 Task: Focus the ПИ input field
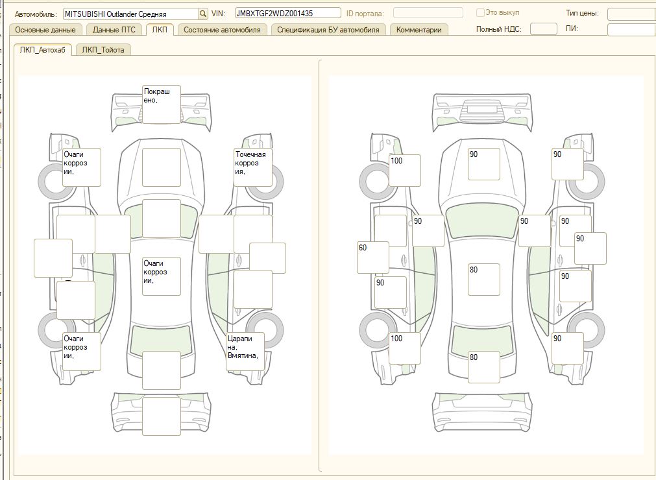(631, 29)
